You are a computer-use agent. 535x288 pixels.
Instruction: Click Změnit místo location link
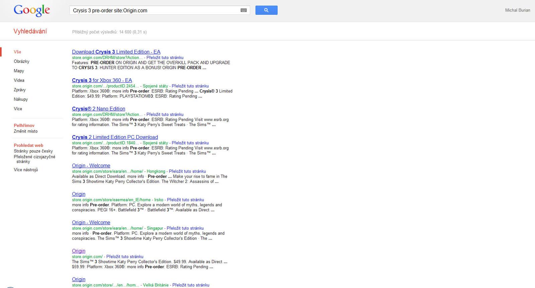(26, 131)
